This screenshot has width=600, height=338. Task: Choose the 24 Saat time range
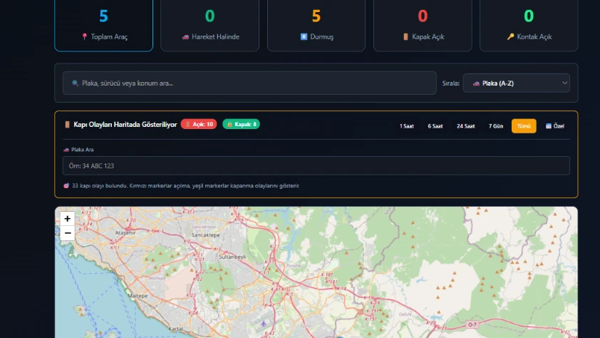(x=465, y=126)
